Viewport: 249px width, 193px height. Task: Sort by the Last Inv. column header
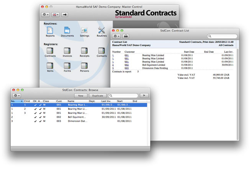pos(109,101)
